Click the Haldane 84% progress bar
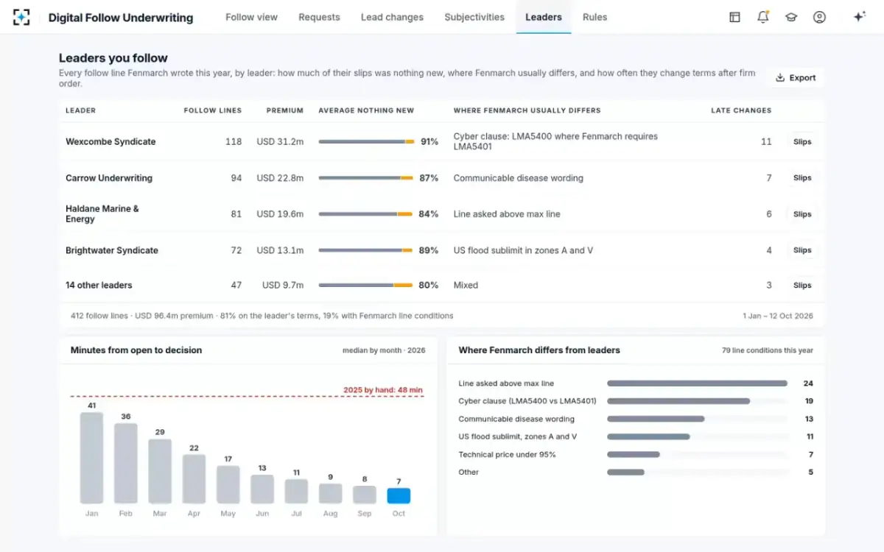Viewport: 884px width, 552px height. (x=366, y=213)
